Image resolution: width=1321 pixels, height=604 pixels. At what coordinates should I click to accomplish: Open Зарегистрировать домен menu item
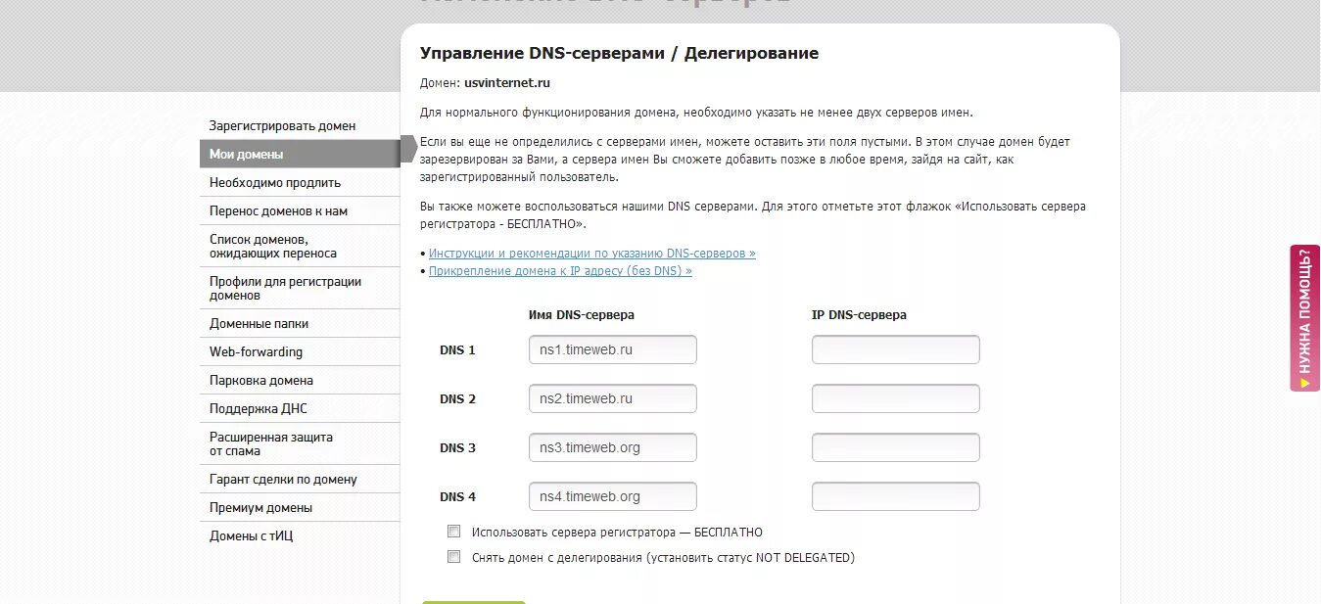pyautogui.click(x=282, y=126)
